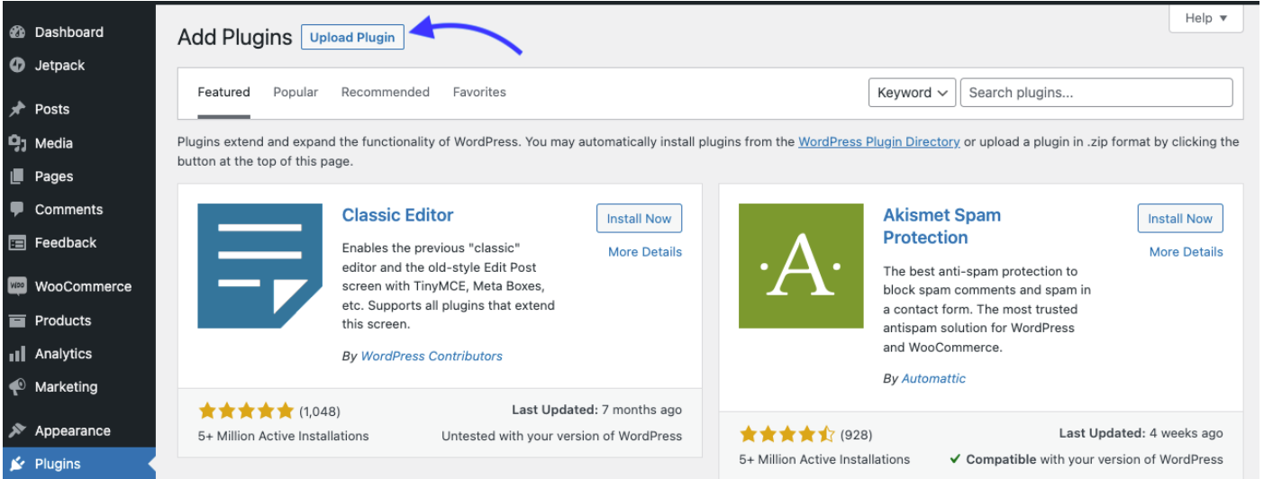Click the WooCommerce logo icon

17,286
